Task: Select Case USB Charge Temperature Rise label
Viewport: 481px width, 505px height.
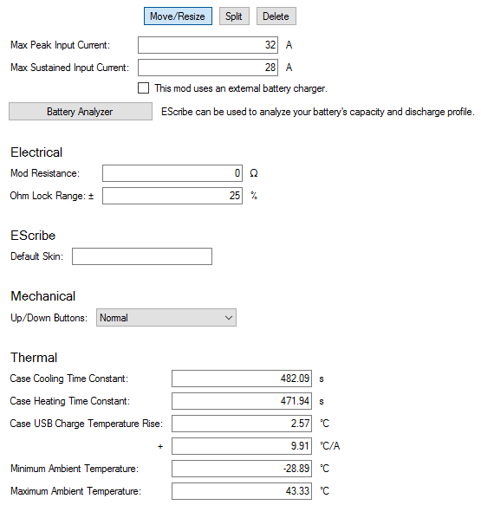Action: (x=87, y=424)
